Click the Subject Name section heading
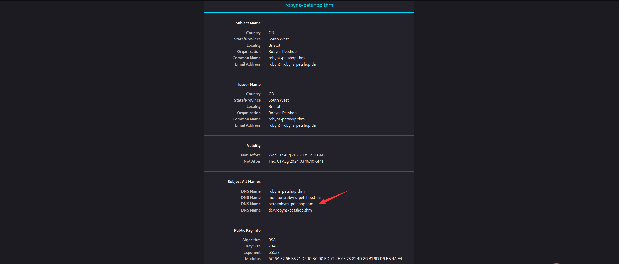Image resolution: width=619 pixels, height=264 pixels. point(248,23)
